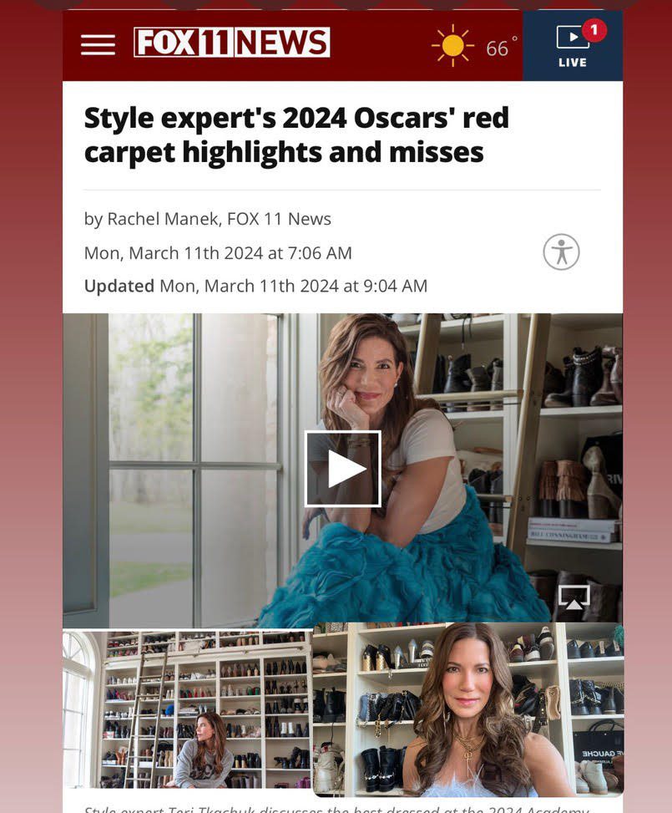Tap the LIVE text label
This screenshot has height=813, width=672.
click(x=572, y=63)
